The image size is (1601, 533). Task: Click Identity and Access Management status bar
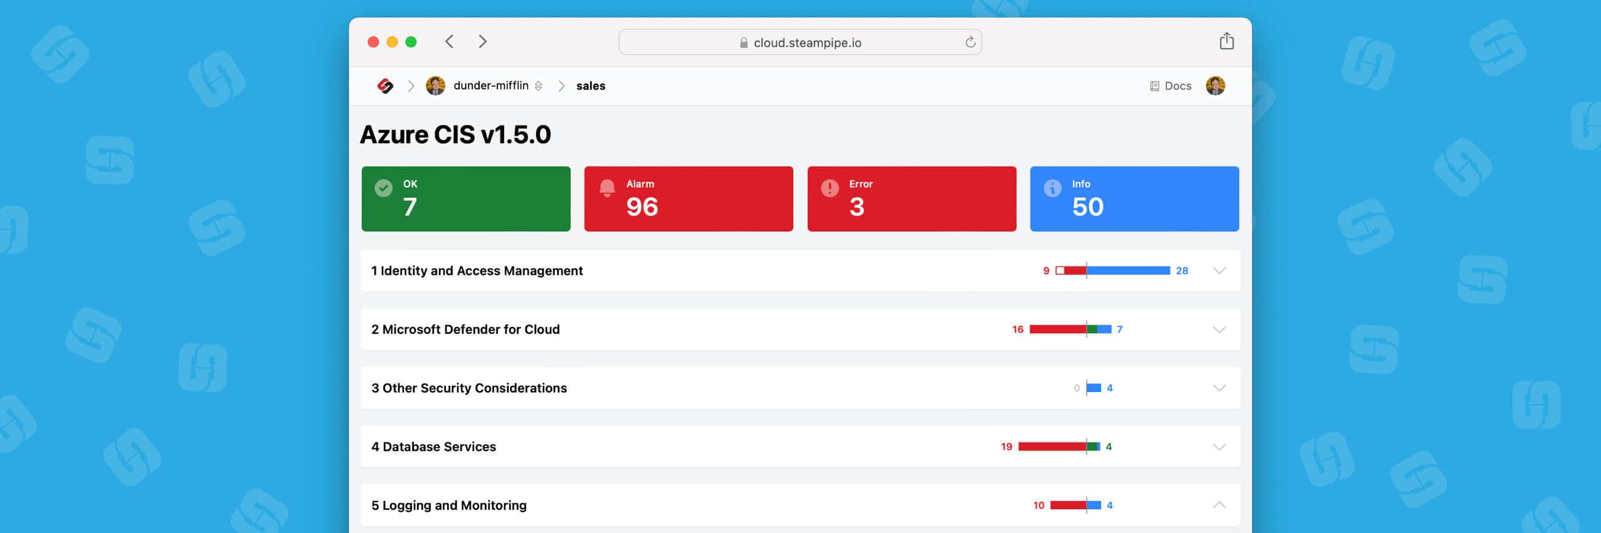coord(1112,271)
